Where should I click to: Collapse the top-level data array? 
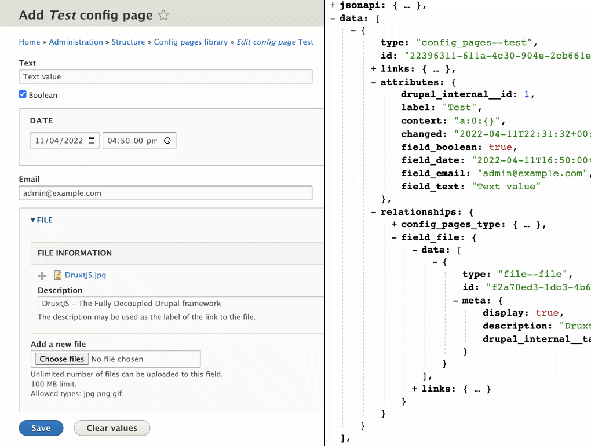(x=333, y=18)
